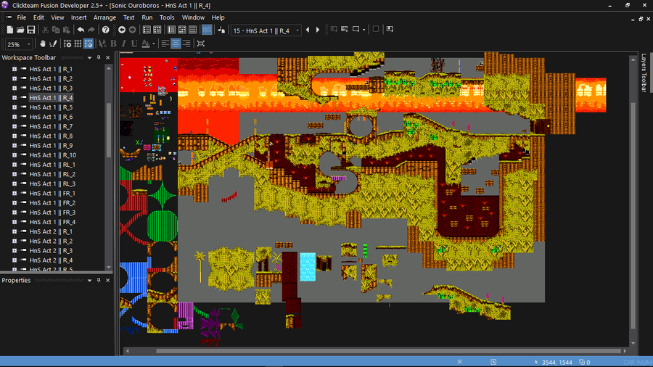653x367 pixels.
Task: Cut selection with the scissors icon
Action: tap(45, 30)
